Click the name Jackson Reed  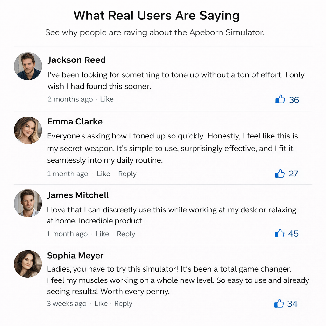pyautogui.click(x=76, y=60)
